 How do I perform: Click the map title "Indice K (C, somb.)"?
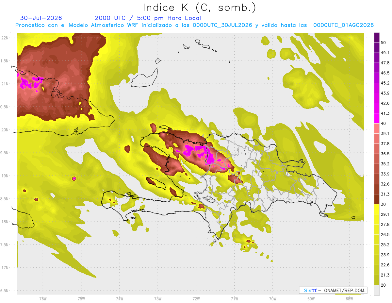(199, 8)
